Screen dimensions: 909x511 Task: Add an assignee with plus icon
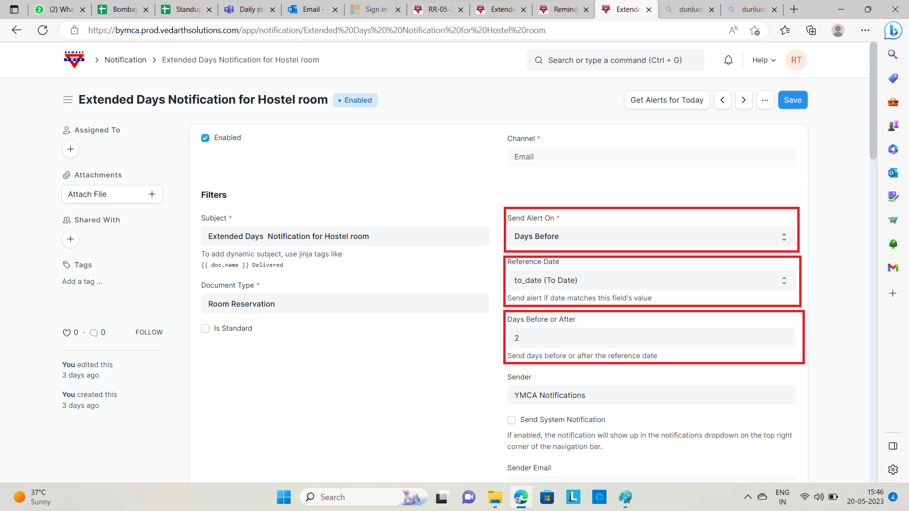click(71, 150)
